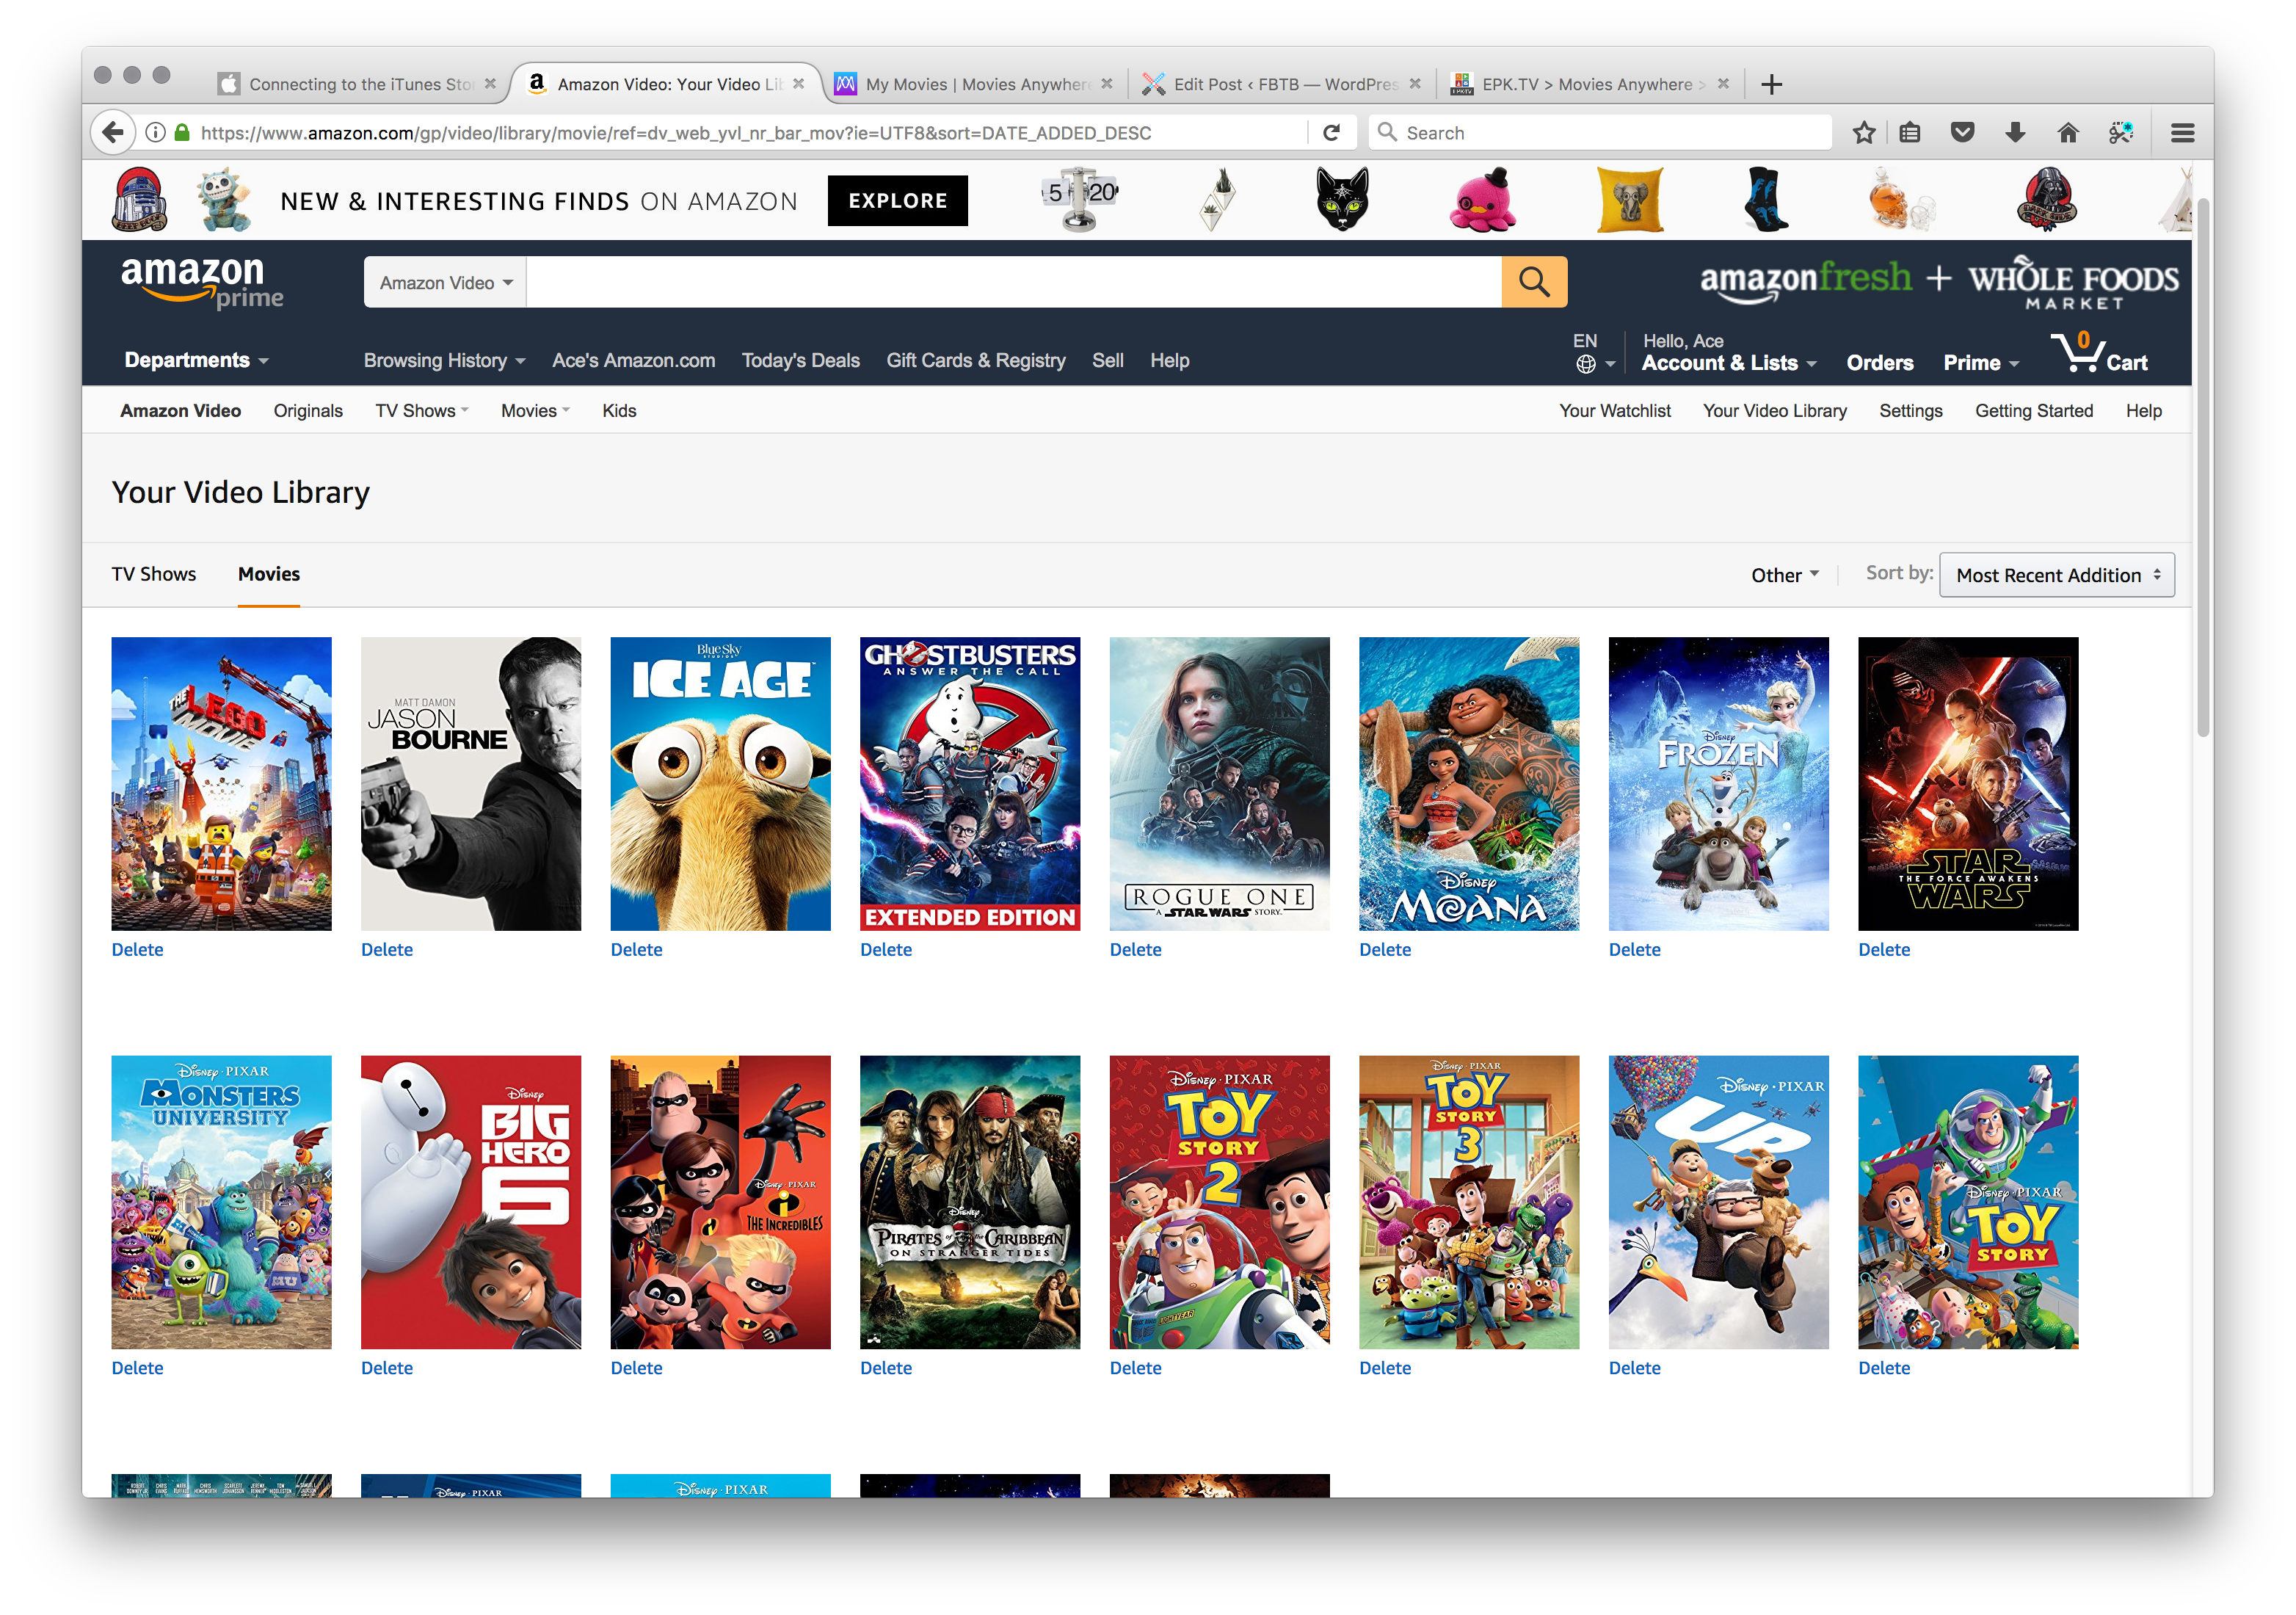Reload the page with the refresh icon

tap(1331, 132)
